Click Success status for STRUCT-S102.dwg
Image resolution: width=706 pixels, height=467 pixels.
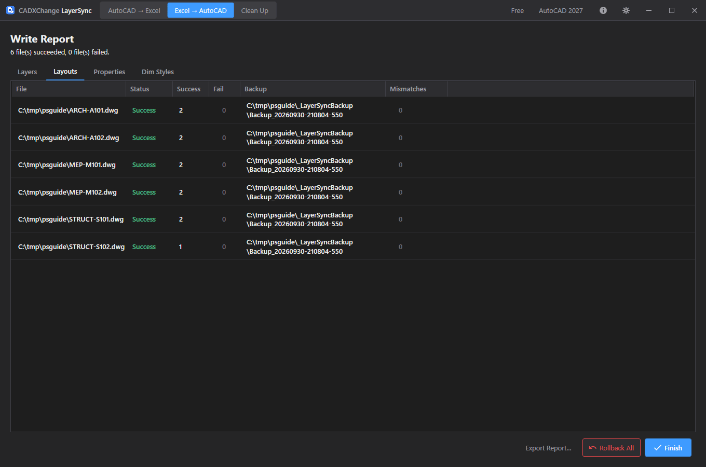coord(144,247)
